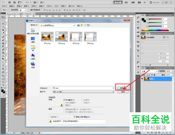Click the 基本功能 workspace button
Viewport: 175px width, 135px height.
pos(118,2)
